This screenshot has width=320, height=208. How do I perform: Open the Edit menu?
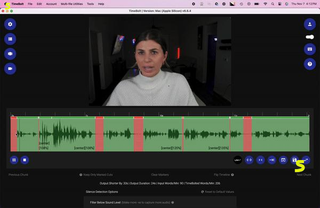39,4
